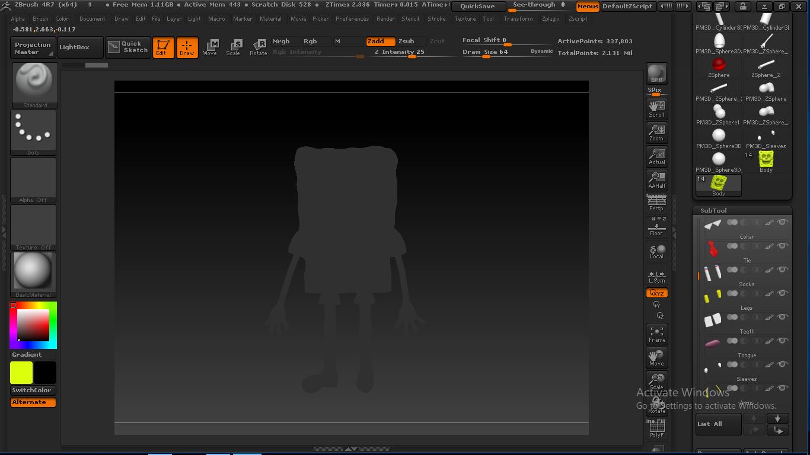810x455 pixels.
Task: Open the Preferences menu
Action: (x=352, y=18)
